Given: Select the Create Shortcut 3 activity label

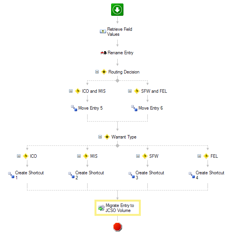Looking at the screenshot, I should pyautogui.click(x=150, y=175).
